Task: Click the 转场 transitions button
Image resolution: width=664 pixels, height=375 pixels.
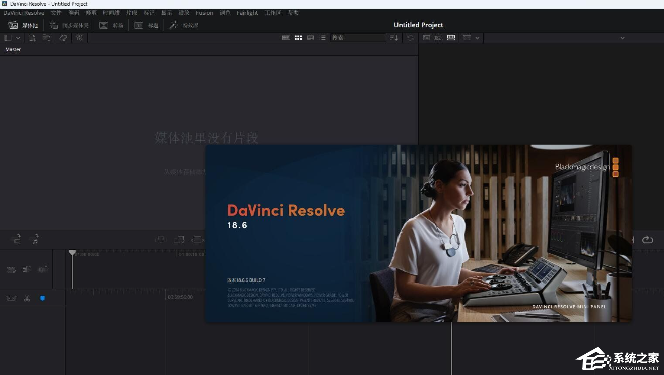Action: (111, 25)
